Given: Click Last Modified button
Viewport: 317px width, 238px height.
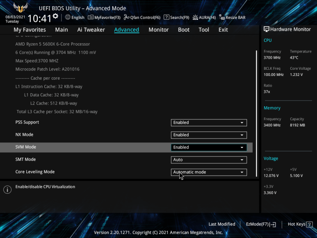Looking at the screenshot, I should pyautogui.click(x=222, y=224).
